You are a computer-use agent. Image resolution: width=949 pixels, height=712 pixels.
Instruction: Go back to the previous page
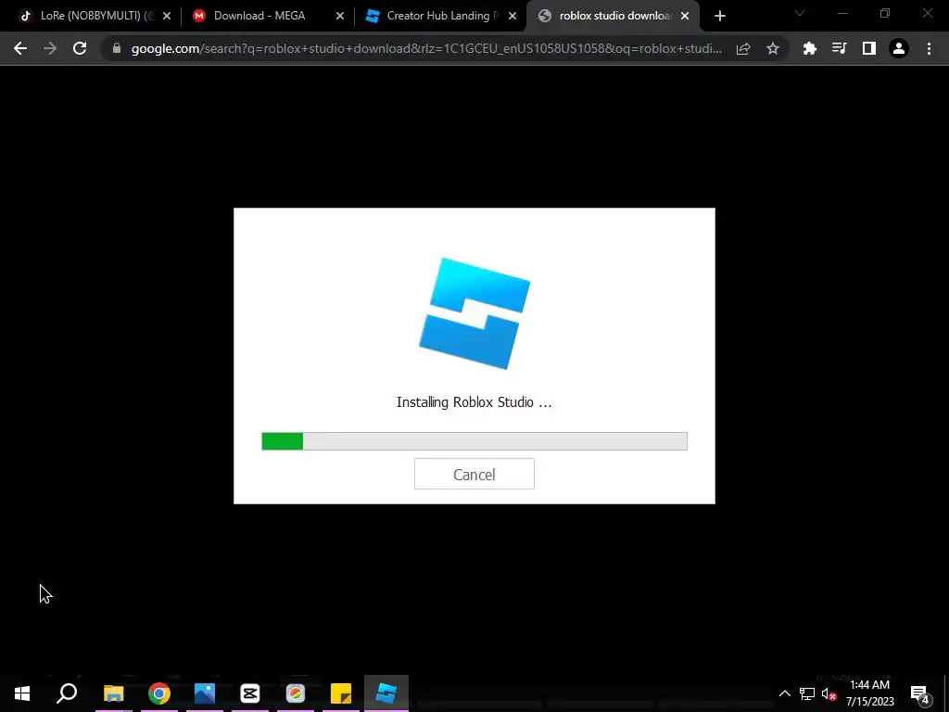point(20,48)
